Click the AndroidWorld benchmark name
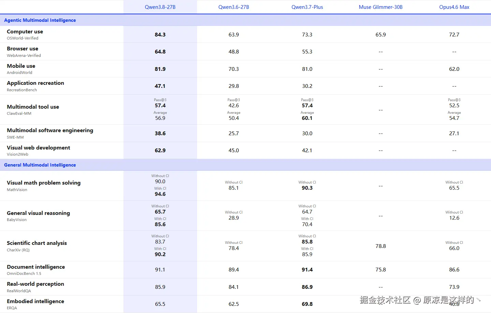 [19, 73]
